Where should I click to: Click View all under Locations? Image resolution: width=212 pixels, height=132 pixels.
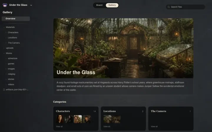(107, 126)
